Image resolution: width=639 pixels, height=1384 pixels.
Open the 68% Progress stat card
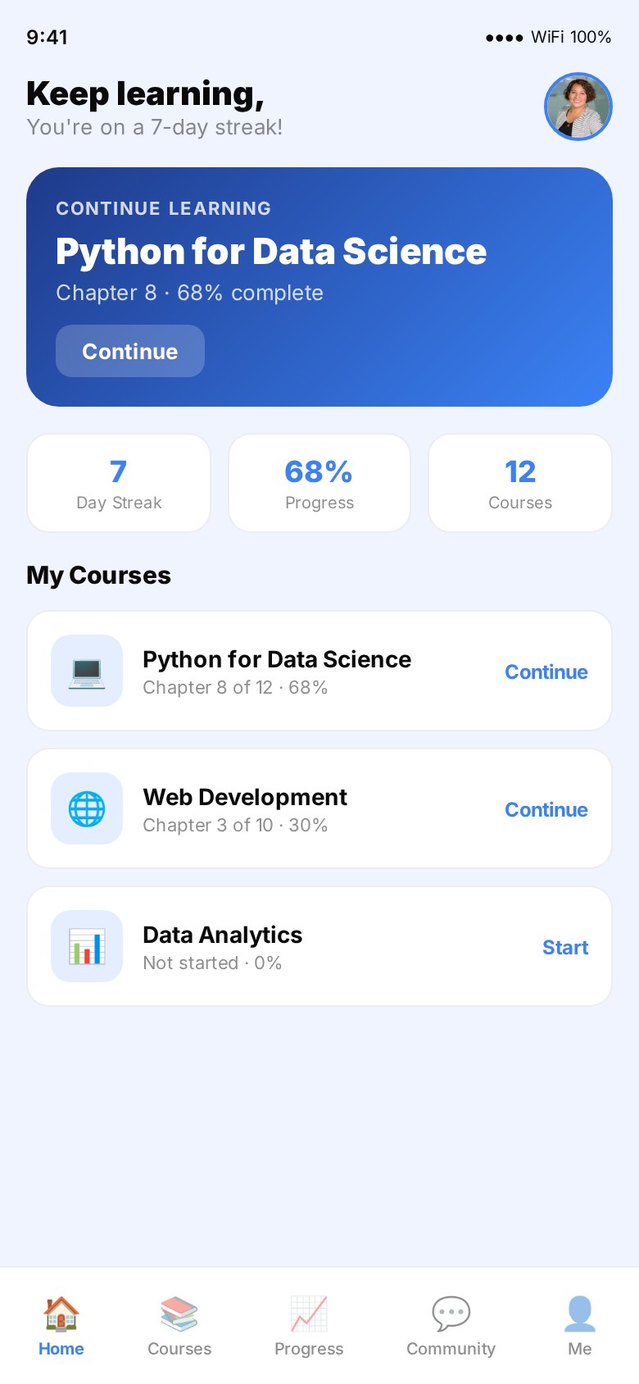319,483
